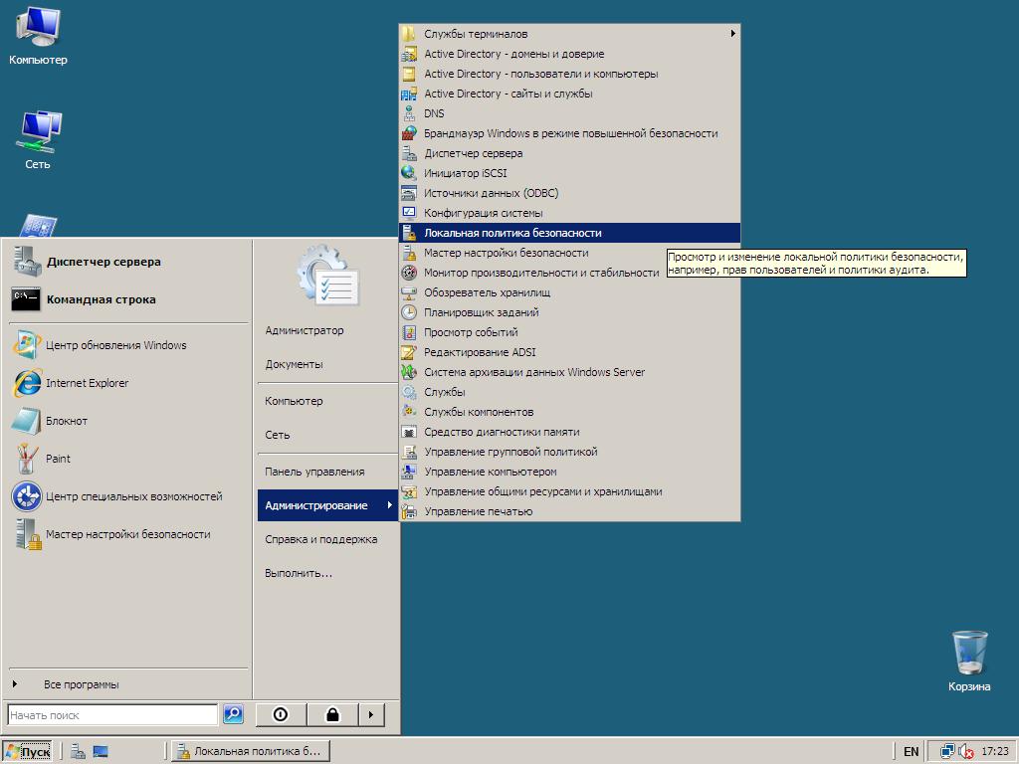Open Share and Storage Management entry
This screenshot has height=764, width=1019.
(543, 491)
